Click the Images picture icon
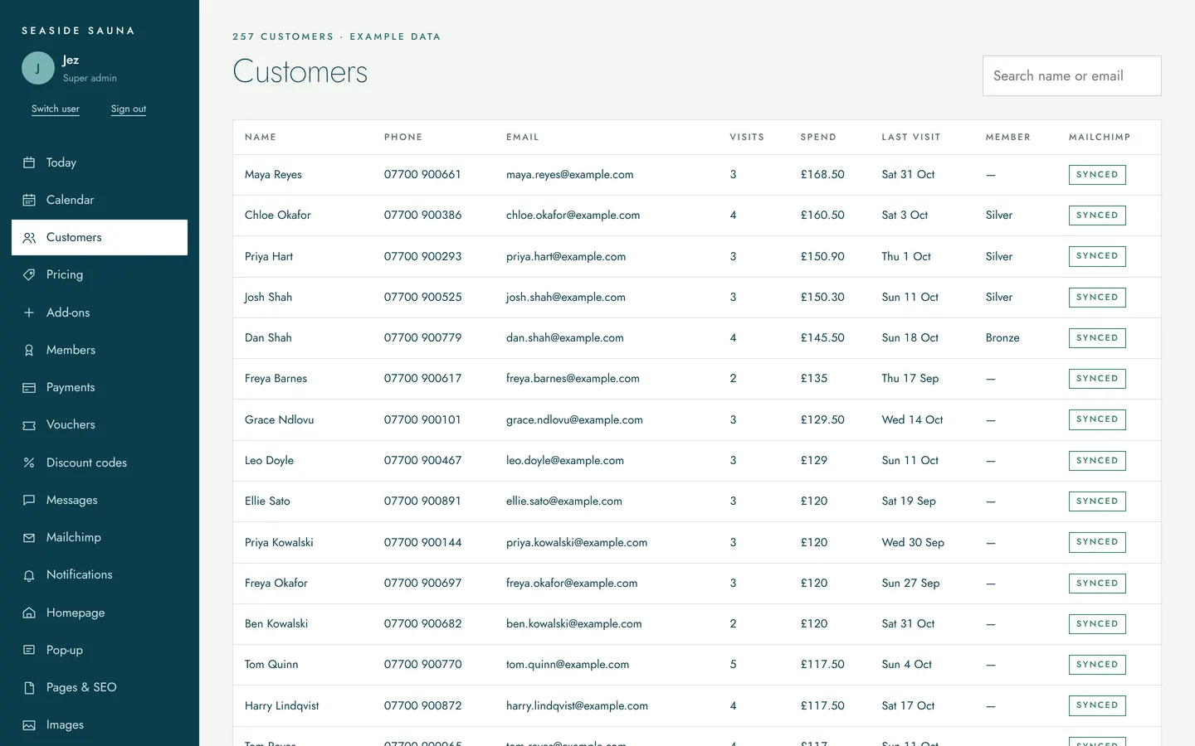Viewport: 1195px width, 746px height. (29, 725)
